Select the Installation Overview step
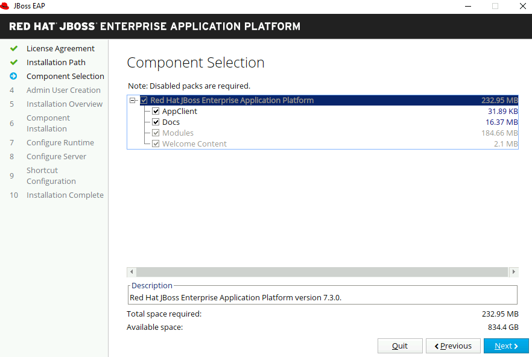 pyautogui.click(x=65, y=104)
